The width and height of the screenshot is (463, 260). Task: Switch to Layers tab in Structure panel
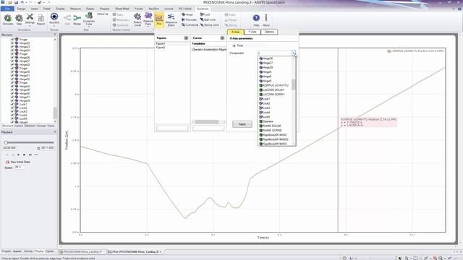coord(19,126)
